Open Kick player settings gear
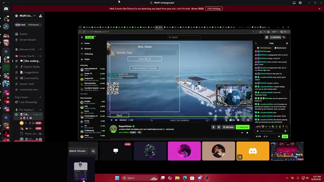This screenshot has height=182, width=324. coord(248,120)
